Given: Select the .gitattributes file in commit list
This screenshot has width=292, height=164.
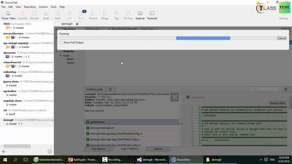Looking at the screenshot, I should tap(132, 122).
